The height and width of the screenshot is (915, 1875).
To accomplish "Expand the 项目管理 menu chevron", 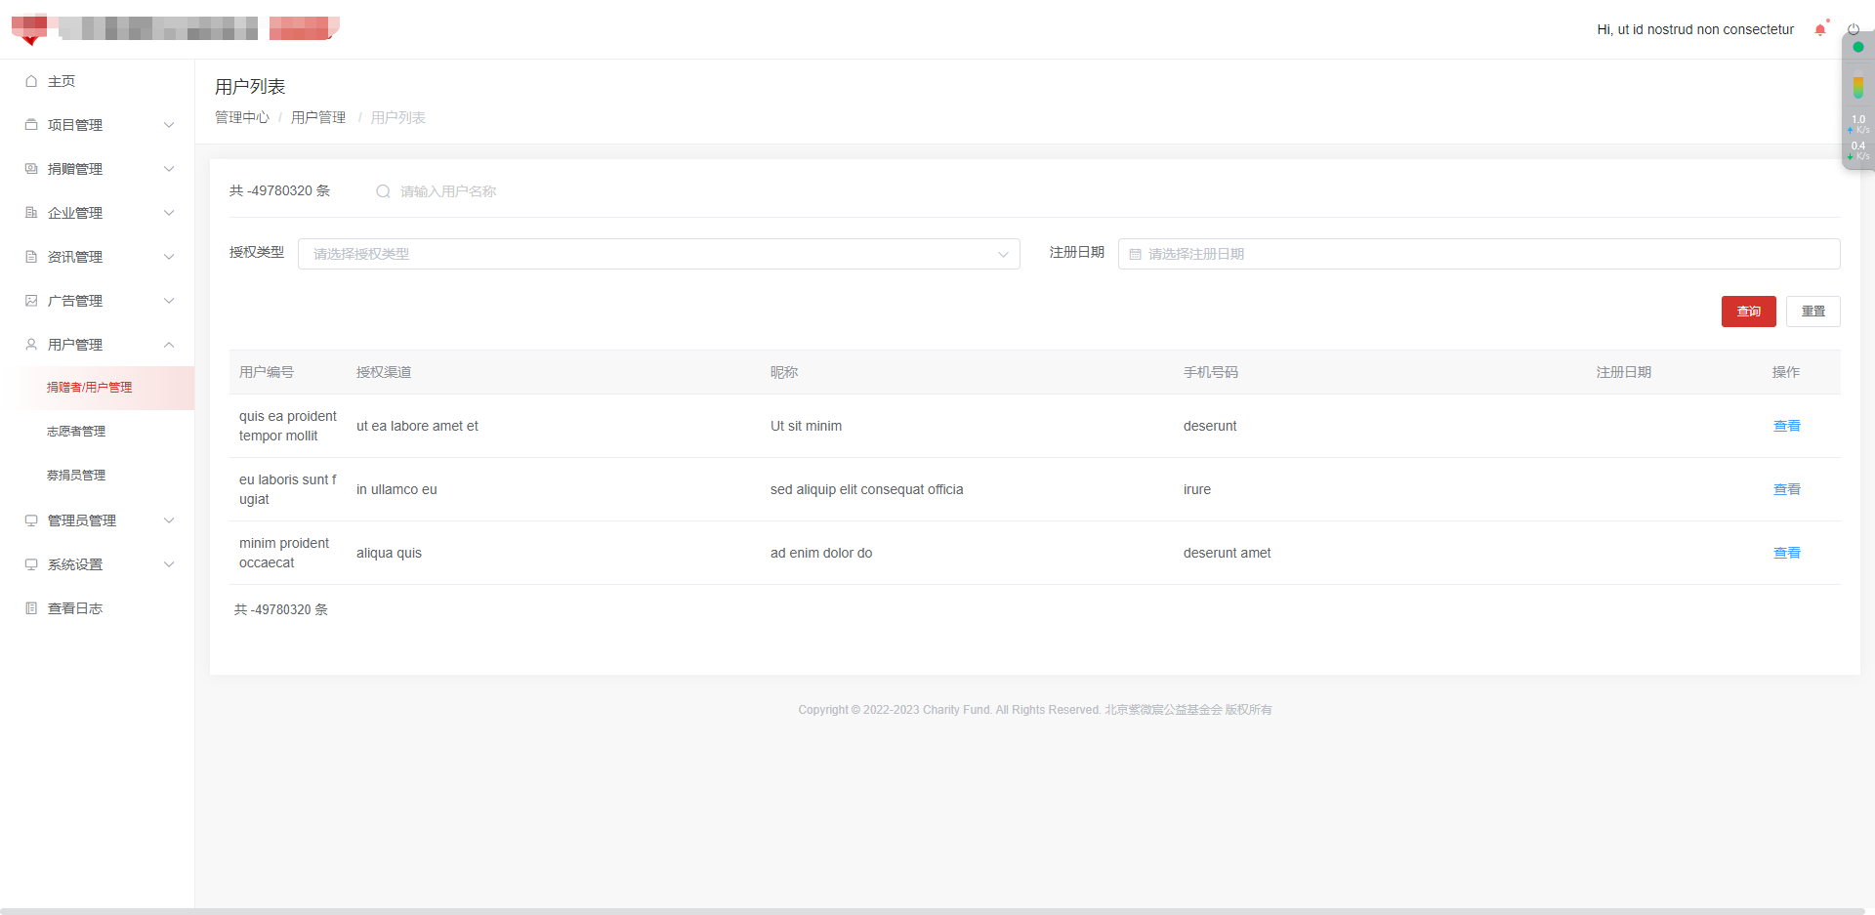I will [x=169, y=125].
